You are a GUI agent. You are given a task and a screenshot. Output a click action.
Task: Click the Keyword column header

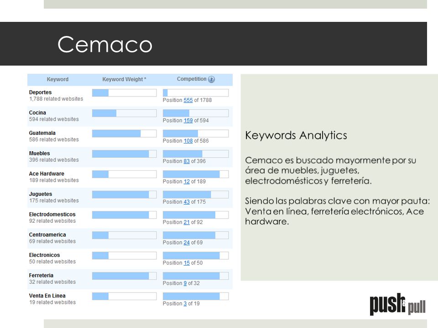57,79
